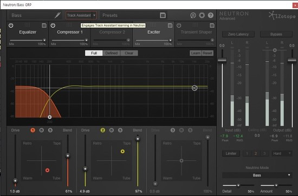298x196 pixels.
Task: Click the Track Assistant button
Action: tap(79, 15)
